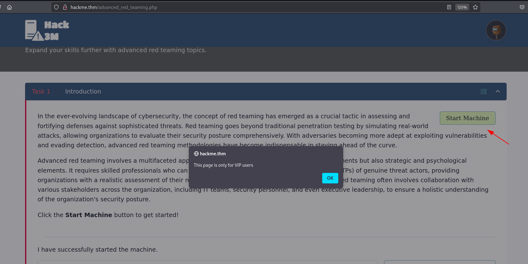Click the server icon in Task 1 header
This screenshot has height=264, width=528.
(x=483, y=91)
